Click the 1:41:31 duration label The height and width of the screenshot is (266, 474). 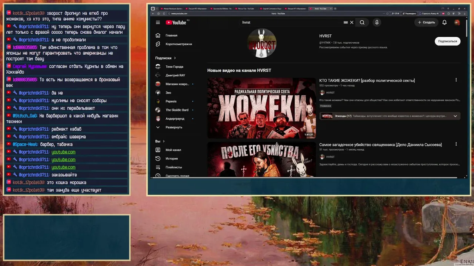click(x=309, y=135)
